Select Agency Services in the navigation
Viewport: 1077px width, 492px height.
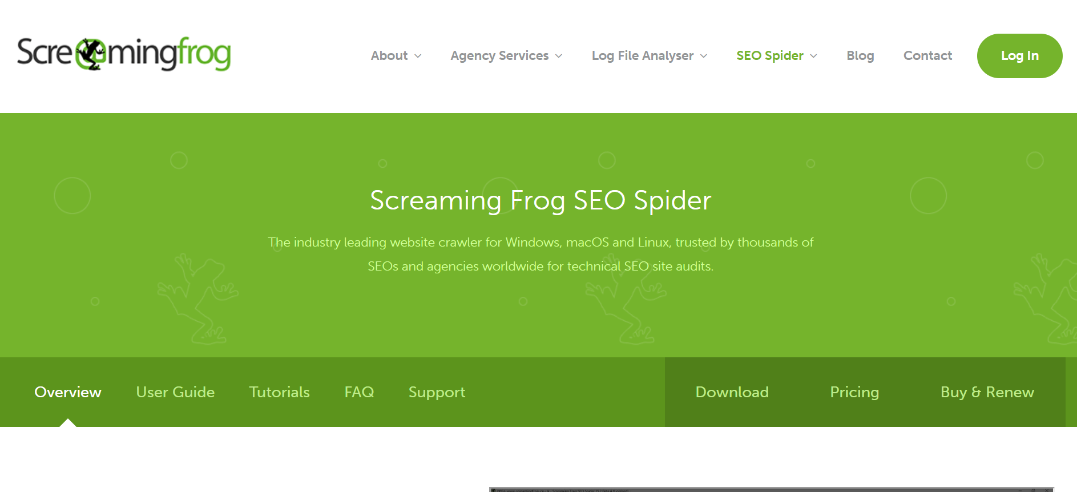tap(499, 55)
